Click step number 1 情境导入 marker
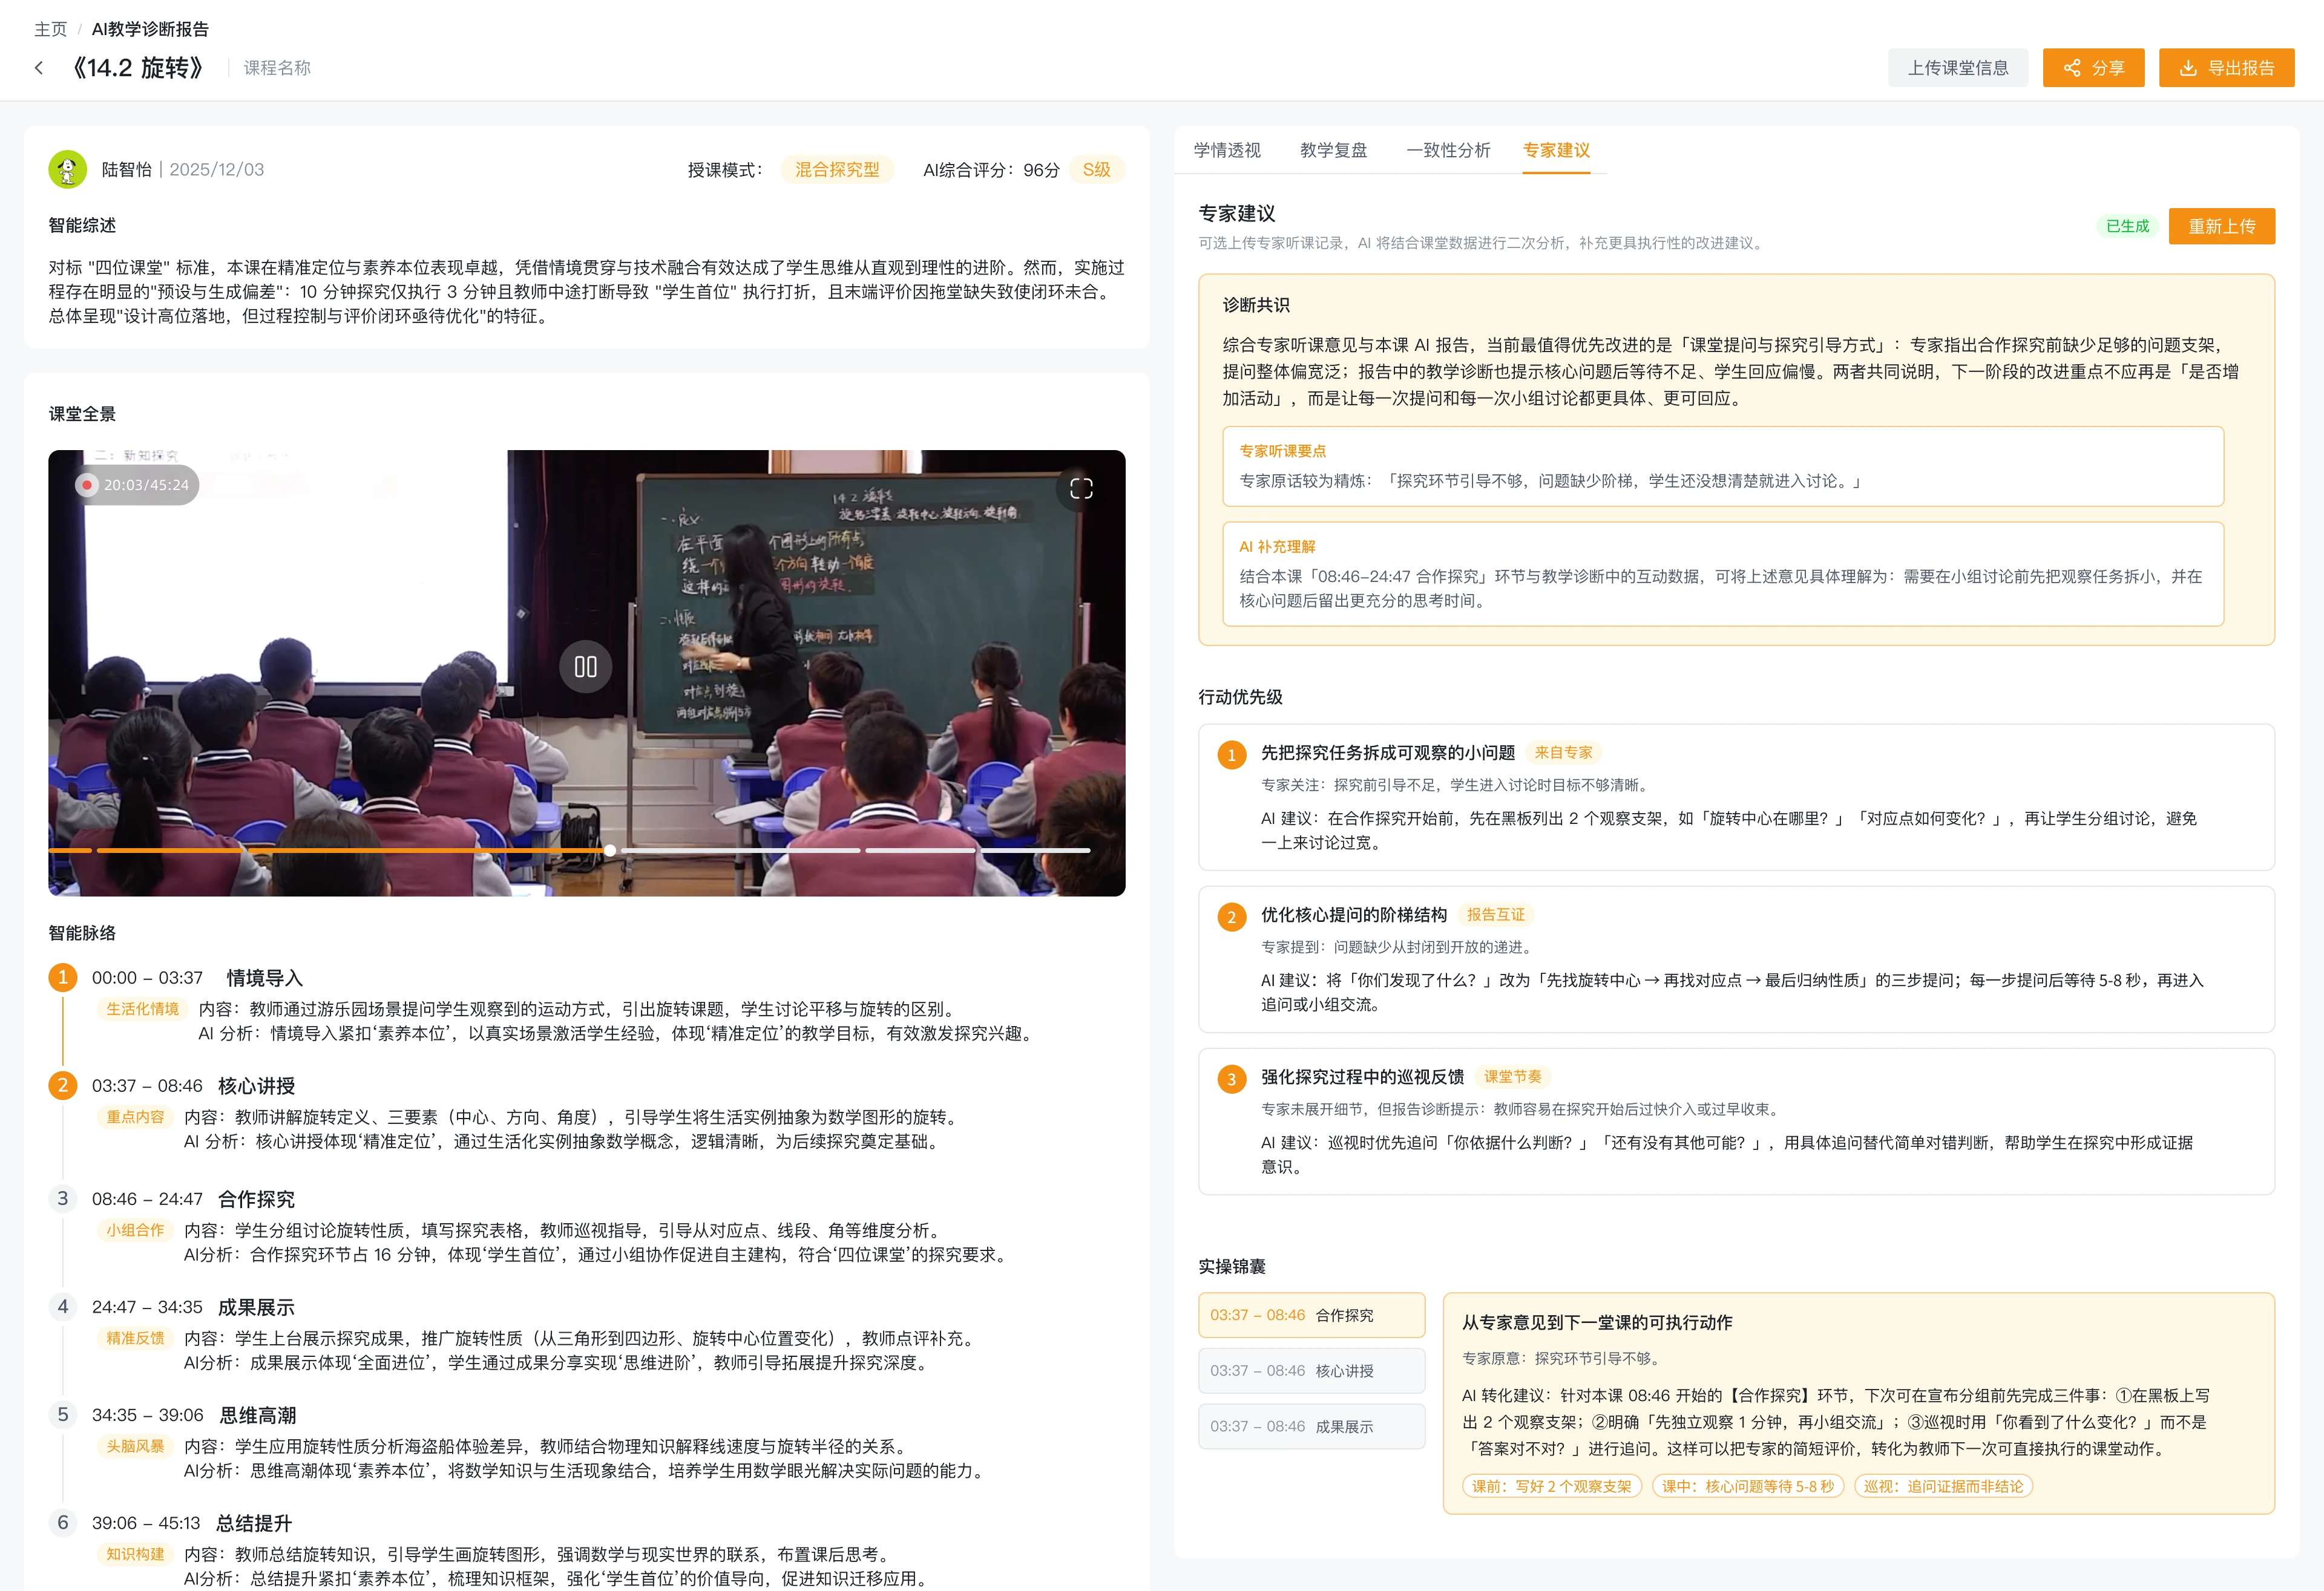 pyautogui.click(x=63, y=978)
